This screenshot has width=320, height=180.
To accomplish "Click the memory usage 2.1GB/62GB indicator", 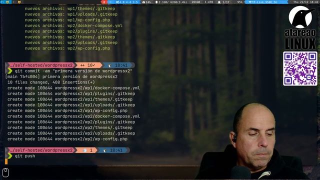I will (x=171, y=2).
